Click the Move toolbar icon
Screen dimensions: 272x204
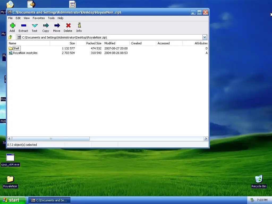[57, 25]
